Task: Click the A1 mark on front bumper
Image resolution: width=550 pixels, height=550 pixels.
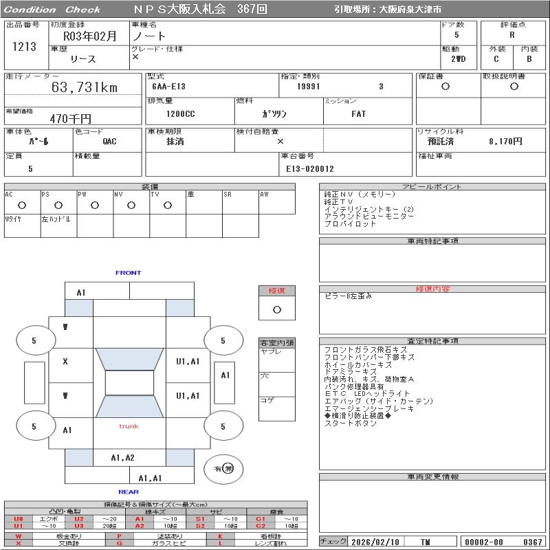Action: click(x=81, y=293)
